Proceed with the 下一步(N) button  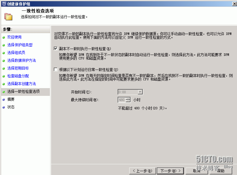(x=170, y=171)
